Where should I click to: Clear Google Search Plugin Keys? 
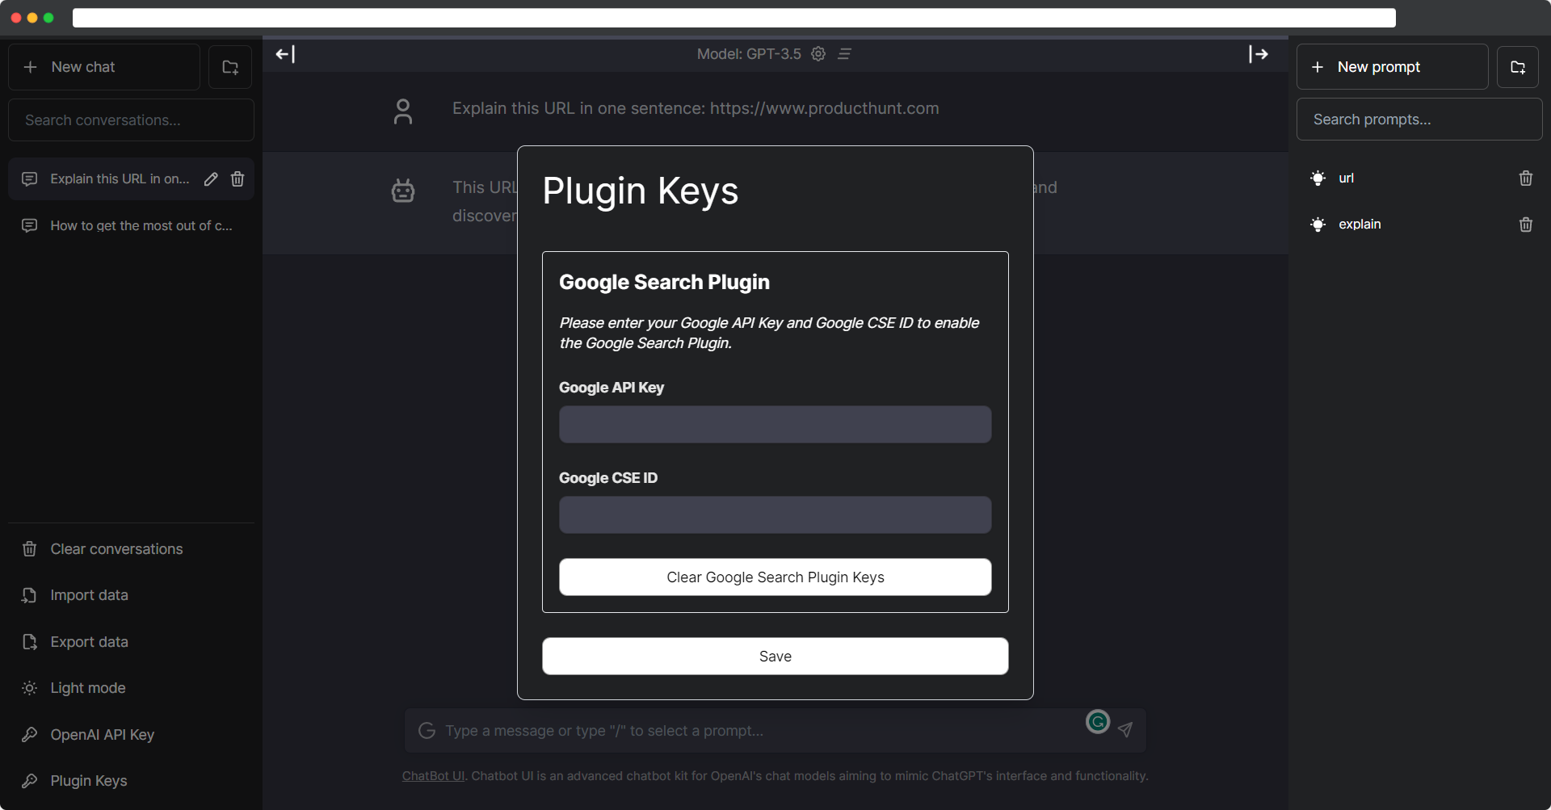(775, 577)
